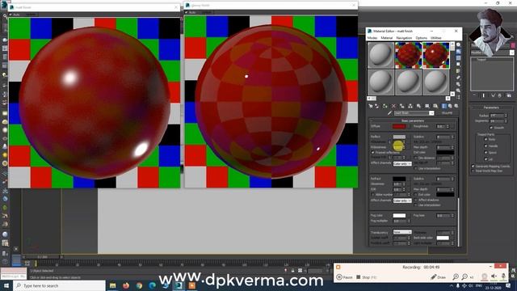Select the first gray material sample slot
This screenshot has width=517, height=291.
[380, 55]
